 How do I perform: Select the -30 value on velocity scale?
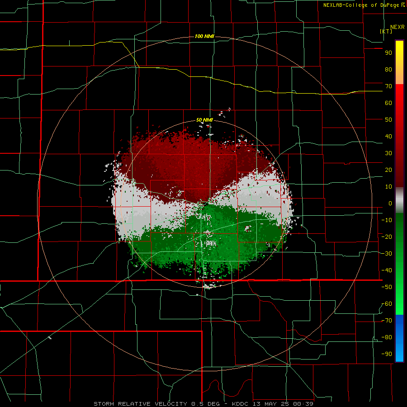click(x=387, y=254)
